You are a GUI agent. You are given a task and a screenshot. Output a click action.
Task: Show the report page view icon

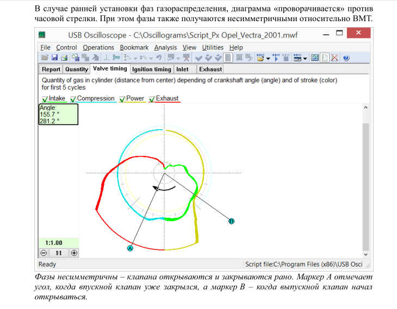tap(324, 58)
